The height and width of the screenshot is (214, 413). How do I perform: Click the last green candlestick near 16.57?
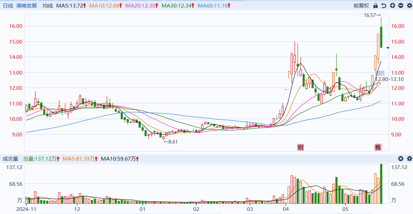tap(381, 37)
